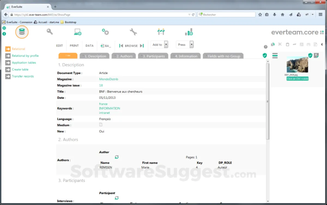Screen dimensions: 327x205
Task: Refresh the Participant list
Action: click(x=117, y=198)
